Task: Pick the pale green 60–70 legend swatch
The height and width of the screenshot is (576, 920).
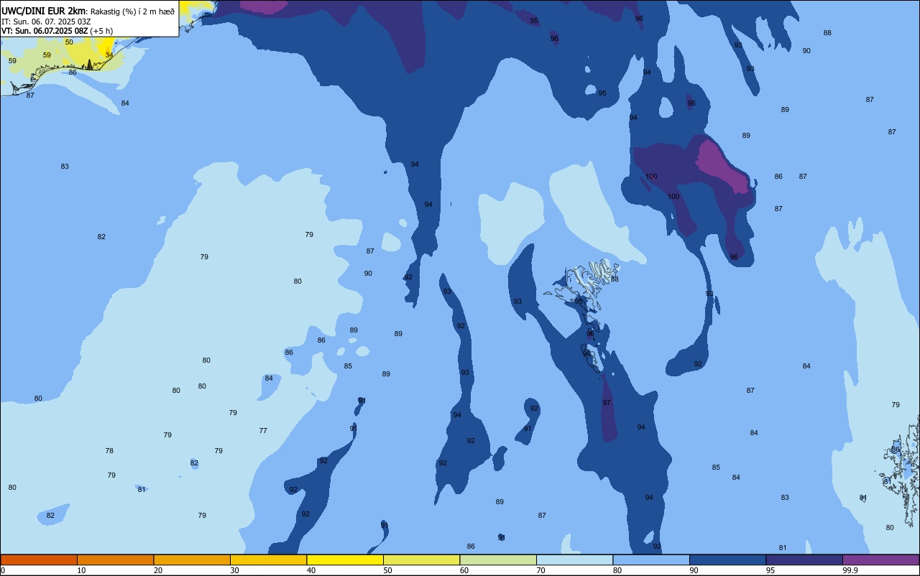Action: [498, 559]
